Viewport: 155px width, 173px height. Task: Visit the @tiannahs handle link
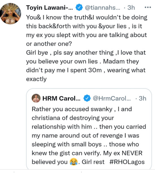[x=102, y=8]
